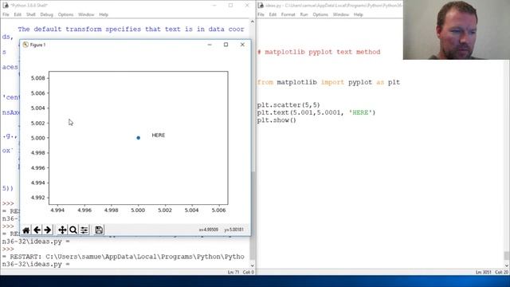Click ideas.py editor window icon
Viewport: 510px width, 287px height.
tap(261, 6)
